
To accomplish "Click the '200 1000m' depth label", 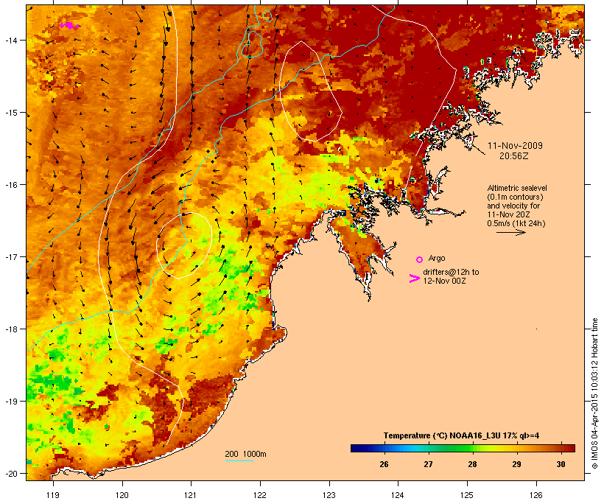I will (245, 454).
